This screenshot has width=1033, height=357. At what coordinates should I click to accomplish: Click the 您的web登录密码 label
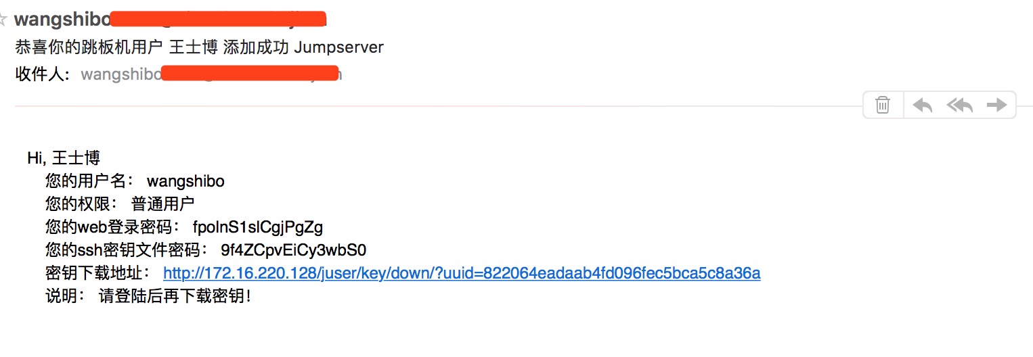tap(112, 227)
